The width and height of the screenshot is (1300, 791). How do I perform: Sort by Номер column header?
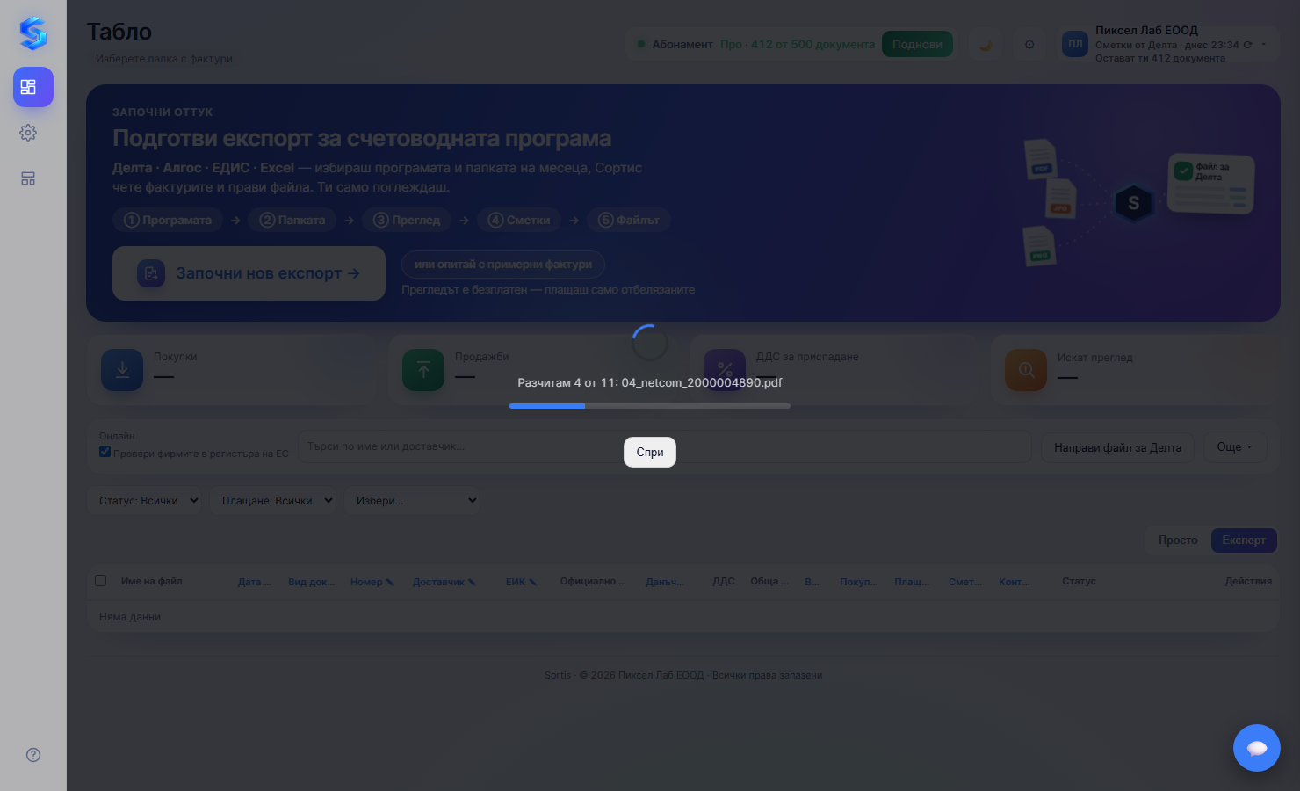[372, 582]
